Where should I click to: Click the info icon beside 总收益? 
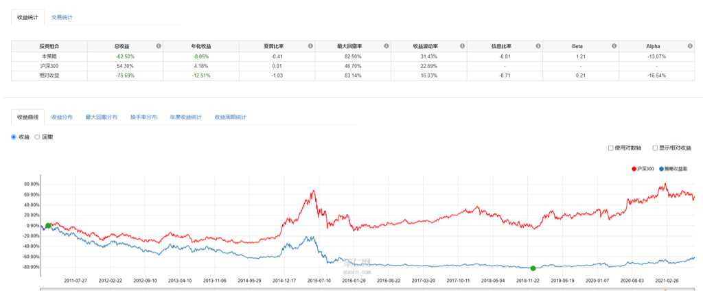pyautogui.click(x=159, y=46)
